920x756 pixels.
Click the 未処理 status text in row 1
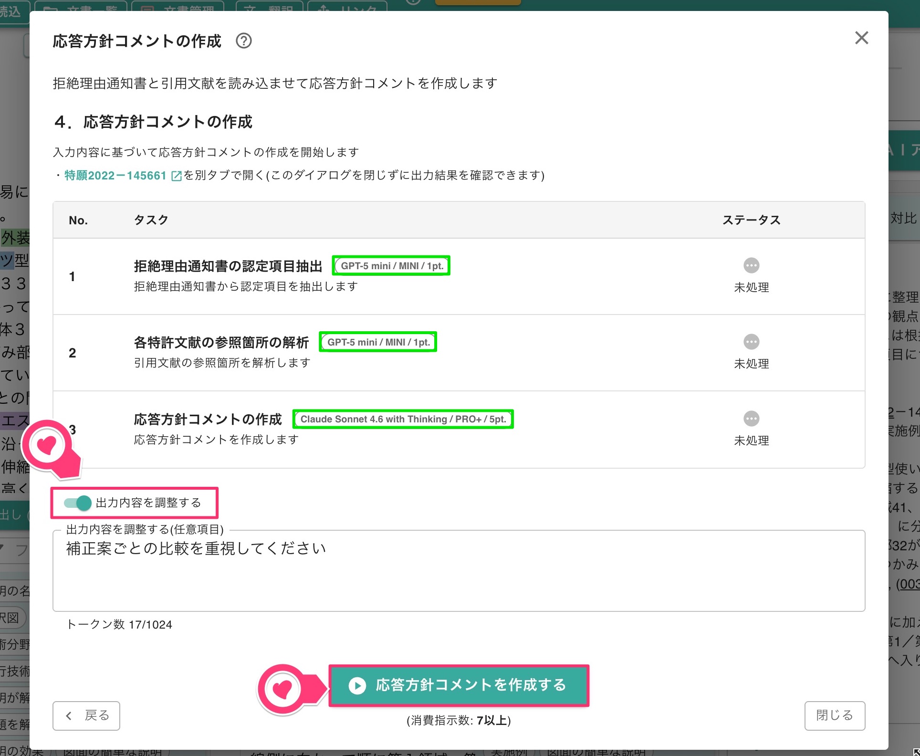pos(751,287)
